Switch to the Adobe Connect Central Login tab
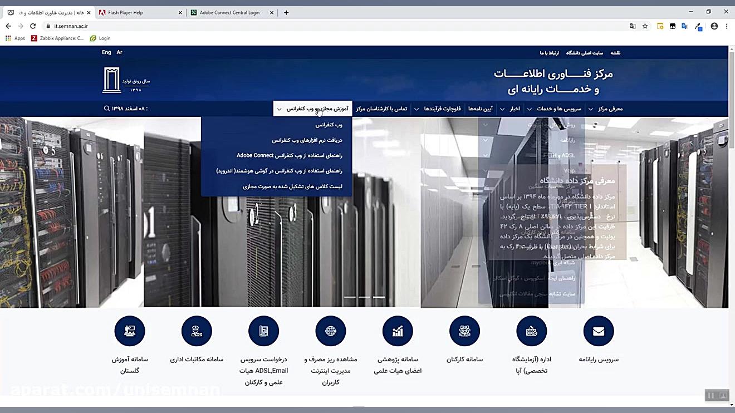The image size is (735, 413). 228,11
